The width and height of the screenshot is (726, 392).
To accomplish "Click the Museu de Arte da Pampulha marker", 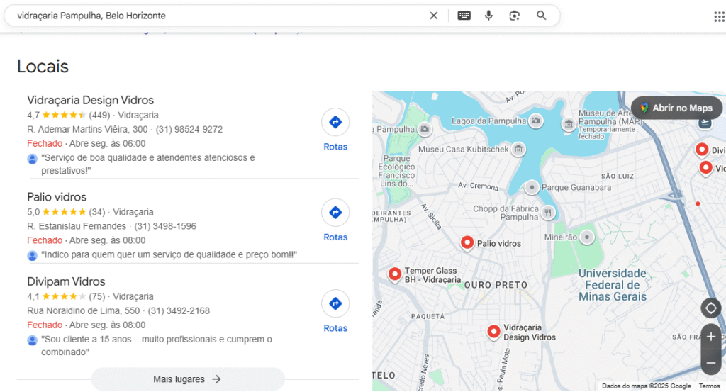I will (569, 123).
